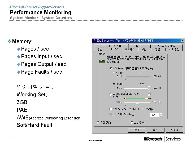Screen dimensions: 191x143
Task: Decrease minimum query memory with spinner down arrow
Action: (161, 116)
